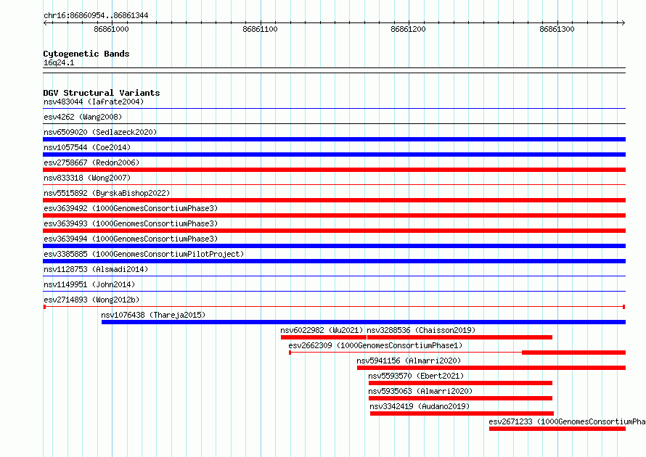Click the blue bar under esv3385885

(x=334, y=261)
